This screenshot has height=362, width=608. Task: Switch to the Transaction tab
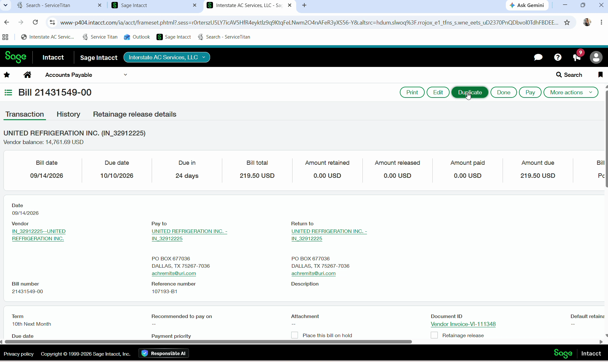tap(25, 114)
